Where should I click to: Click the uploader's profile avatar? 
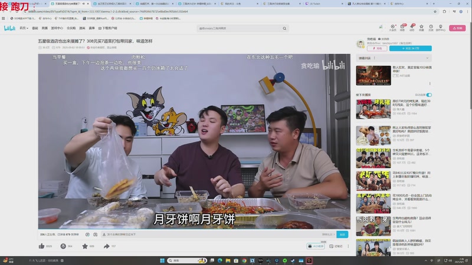[360, 44]
